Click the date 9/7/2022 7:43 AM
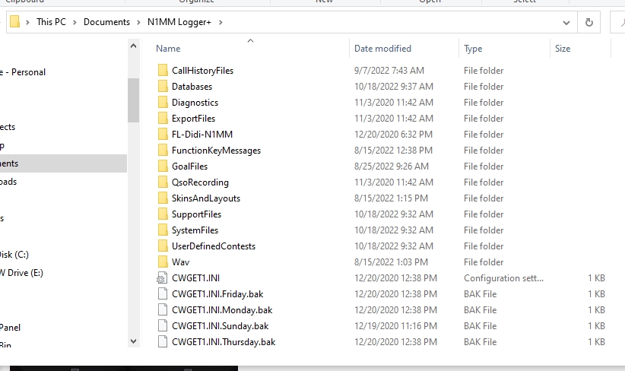 tap(389, 71)
